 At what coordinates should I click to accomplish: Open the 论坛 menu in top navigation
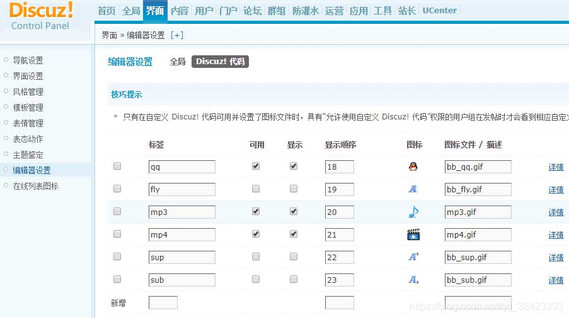(252, 11)
